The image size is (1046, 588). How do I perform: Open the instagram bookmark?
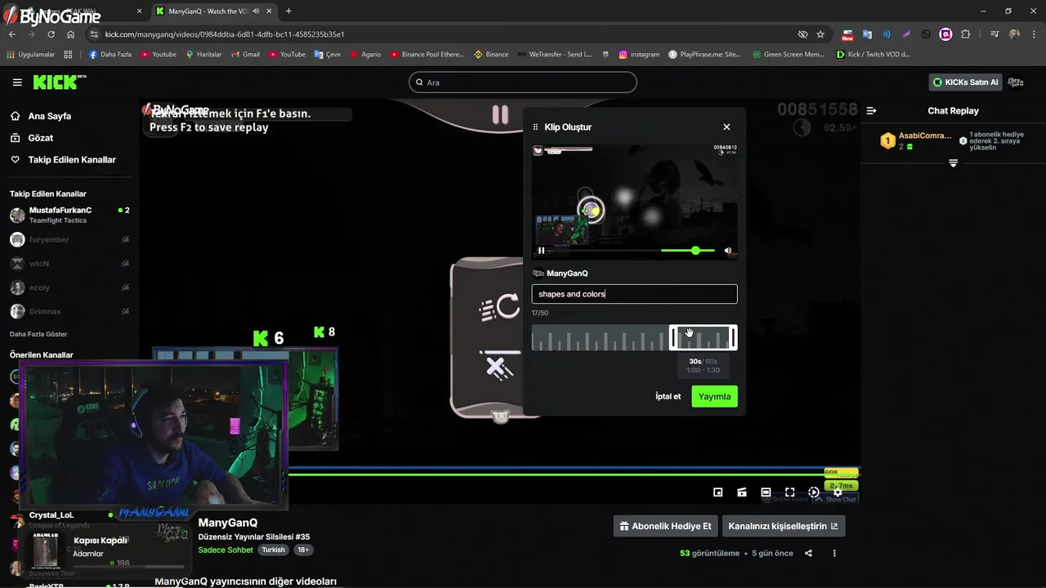point(639,55)
